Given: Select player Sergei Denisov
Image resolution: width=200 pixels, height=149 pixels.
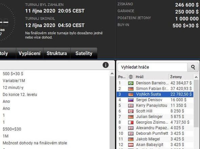Looking at the screenshot, I should 155,100.
